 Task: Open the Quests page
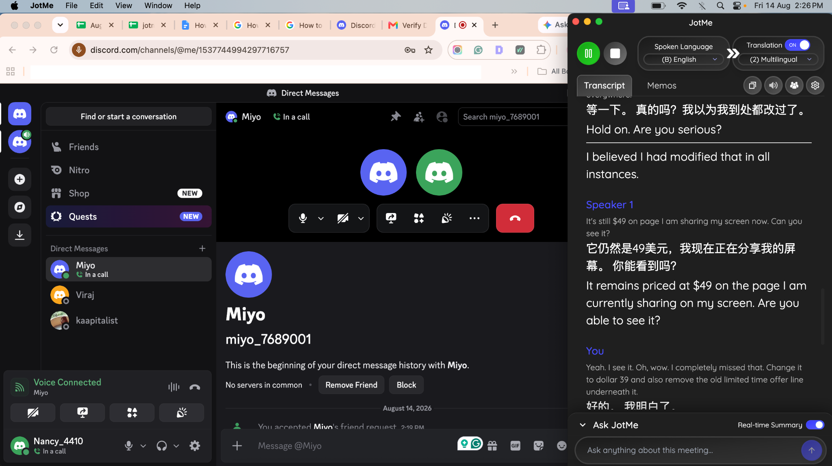(128, 216)
